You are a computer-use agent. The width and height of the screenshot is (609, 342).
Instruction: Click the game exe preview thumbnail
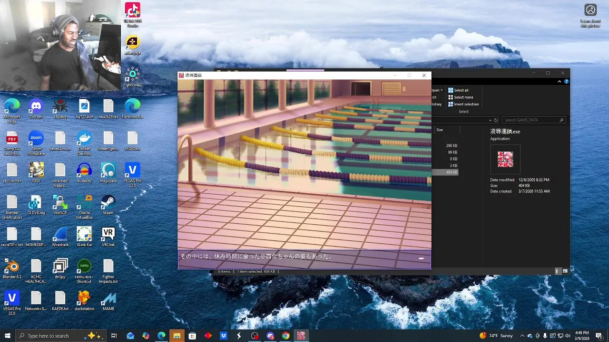click(x=505, y=160)
